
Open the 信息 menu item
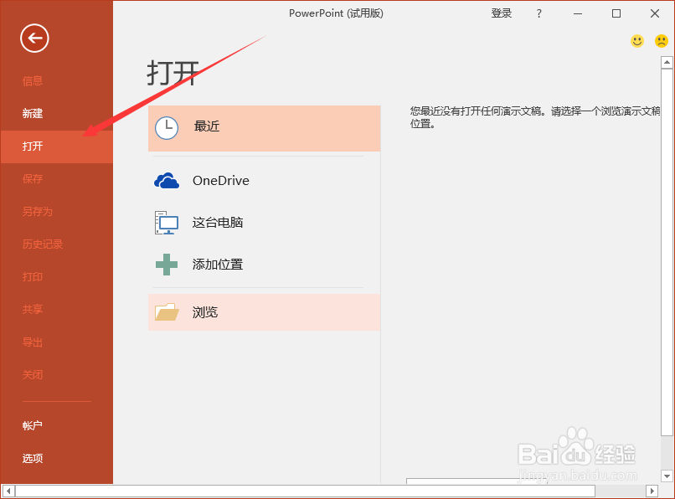(x=33, y=81)
